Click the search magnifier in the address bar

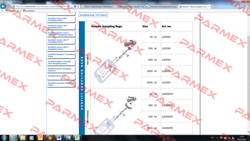click(x=69, y=6)
